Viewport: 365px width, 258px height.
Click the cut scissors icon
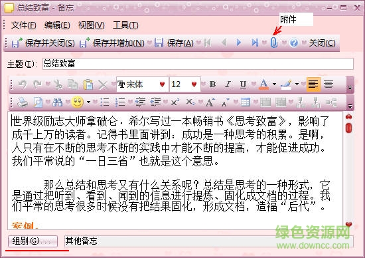click(58, 84)
